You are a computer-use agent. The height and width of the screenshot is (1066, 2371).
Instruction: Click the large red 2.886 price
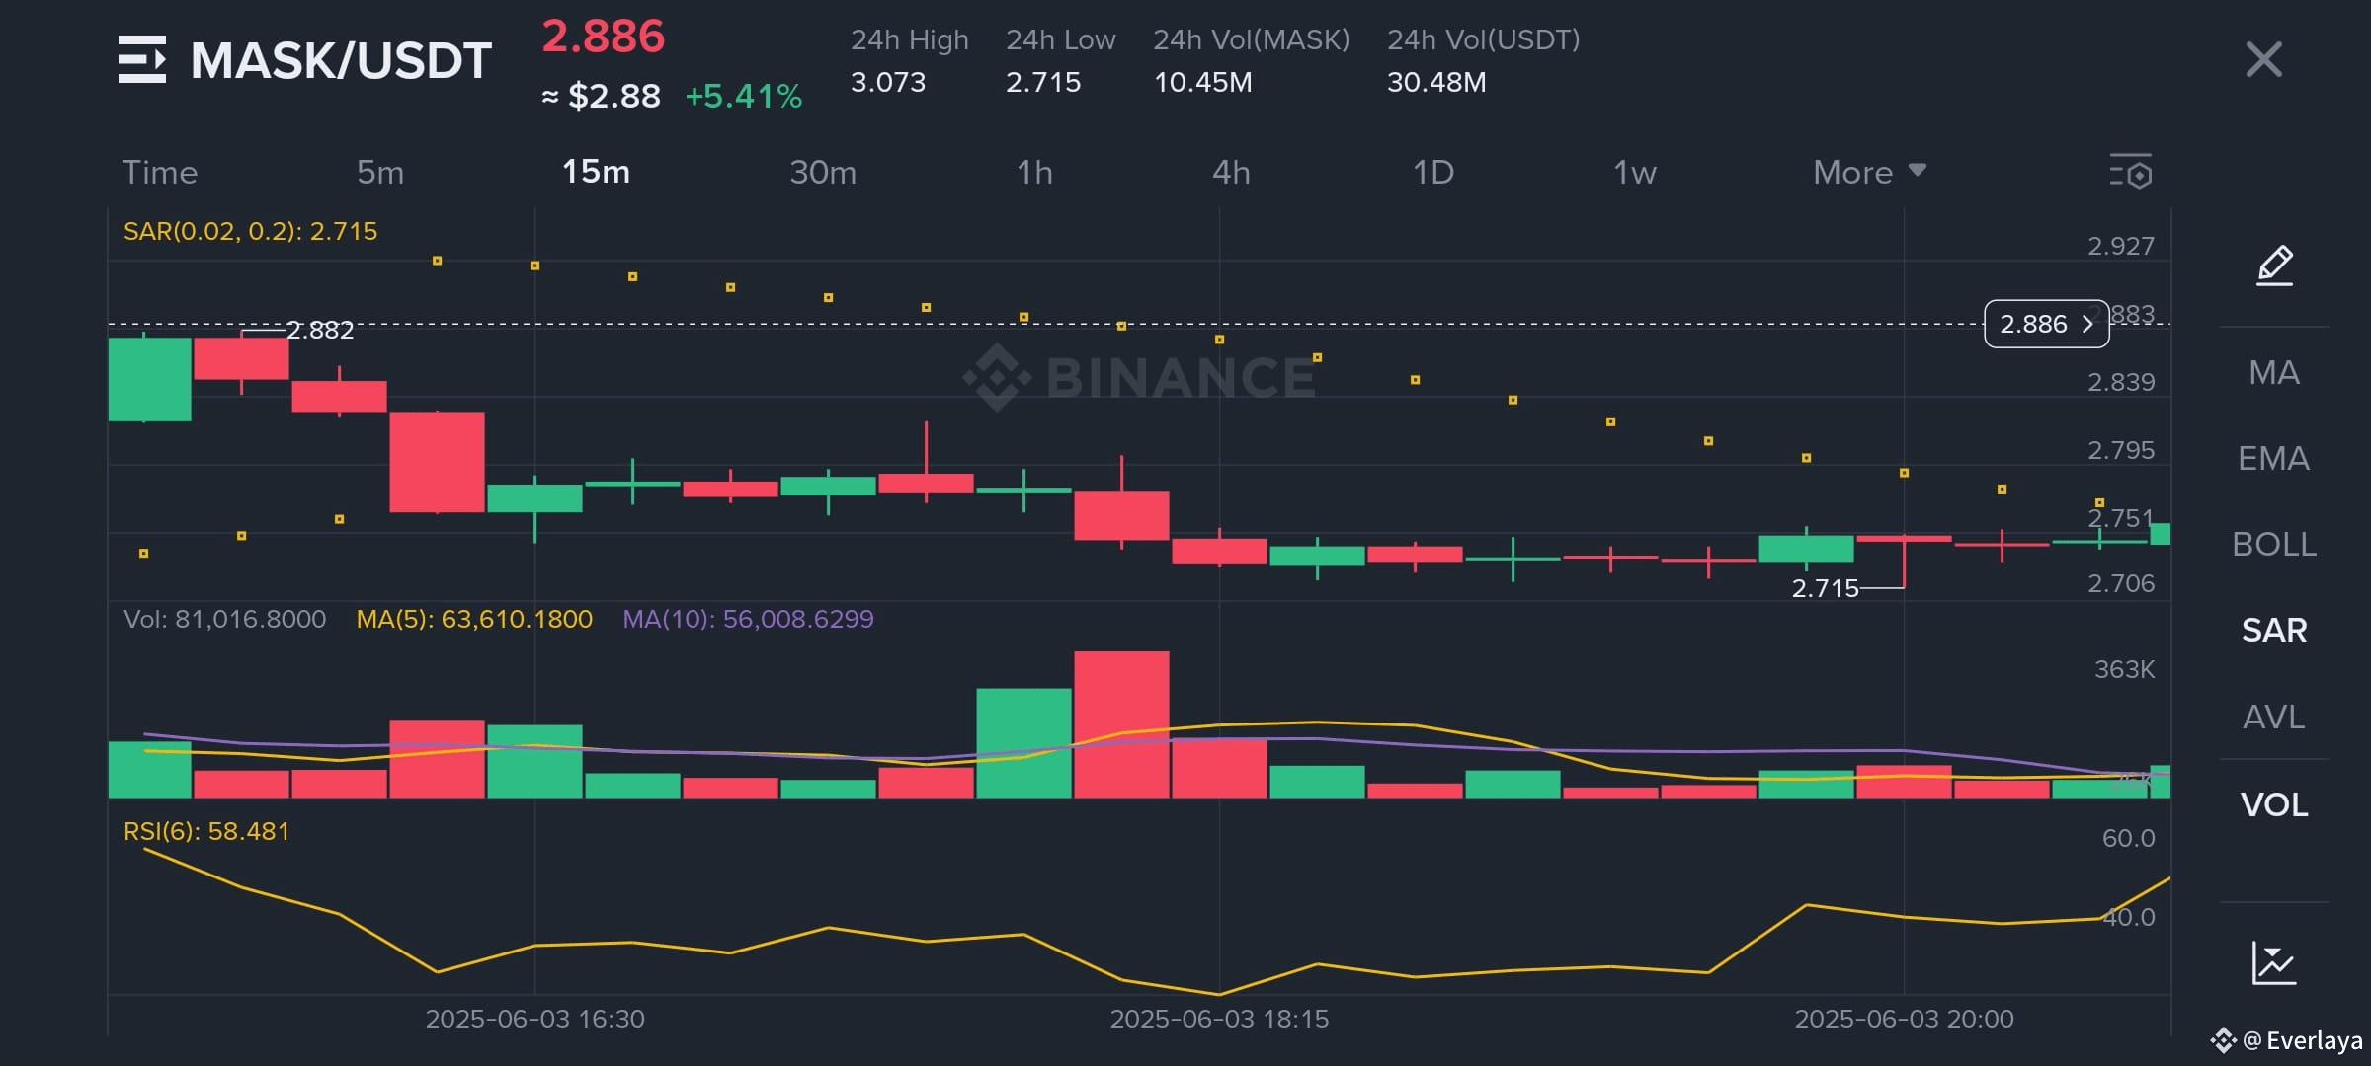click(604, 37)
